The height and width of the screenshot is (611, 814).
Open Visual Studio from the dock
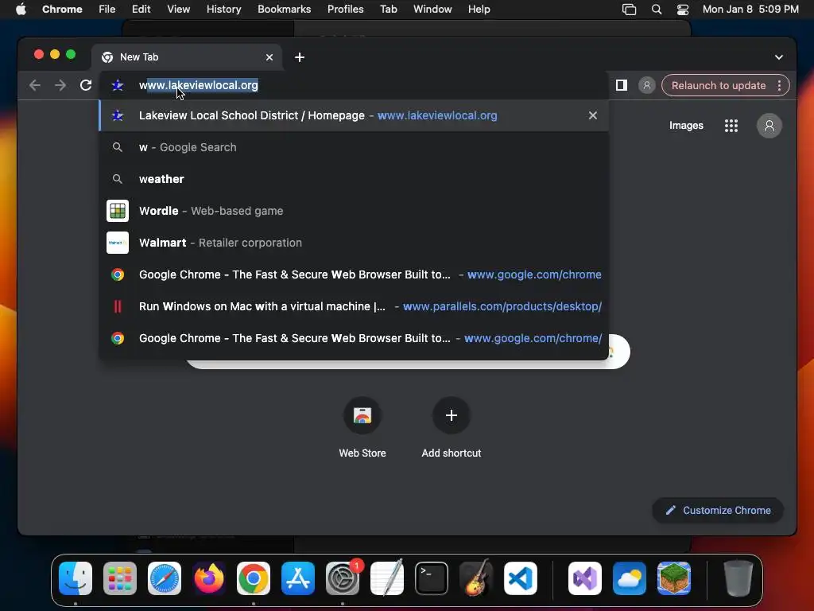click(x=585, y=578)
